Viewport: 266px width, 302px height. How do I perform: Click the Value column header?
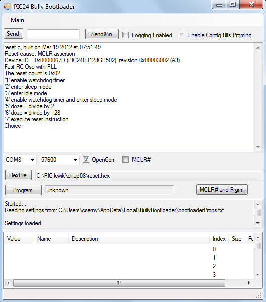(x=19, y=239)
